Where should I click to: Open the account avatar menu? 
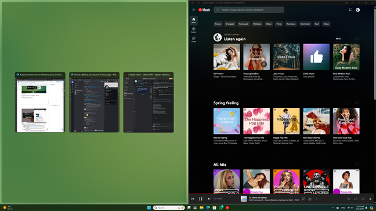(x=357, y=10)
